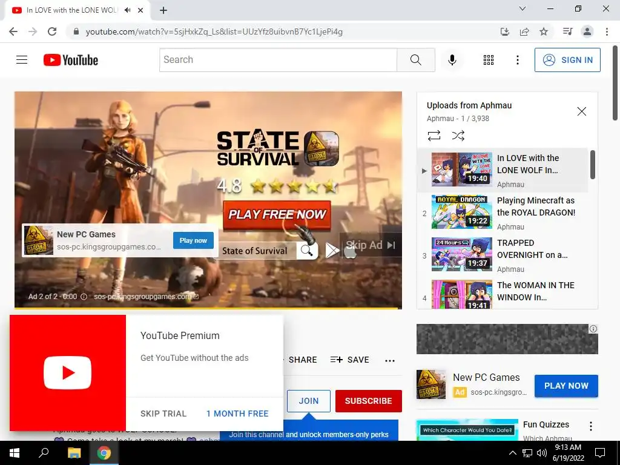Show hidden system tray icons
620x465 pixels.
pyautogui.click(x=512, y=453)
